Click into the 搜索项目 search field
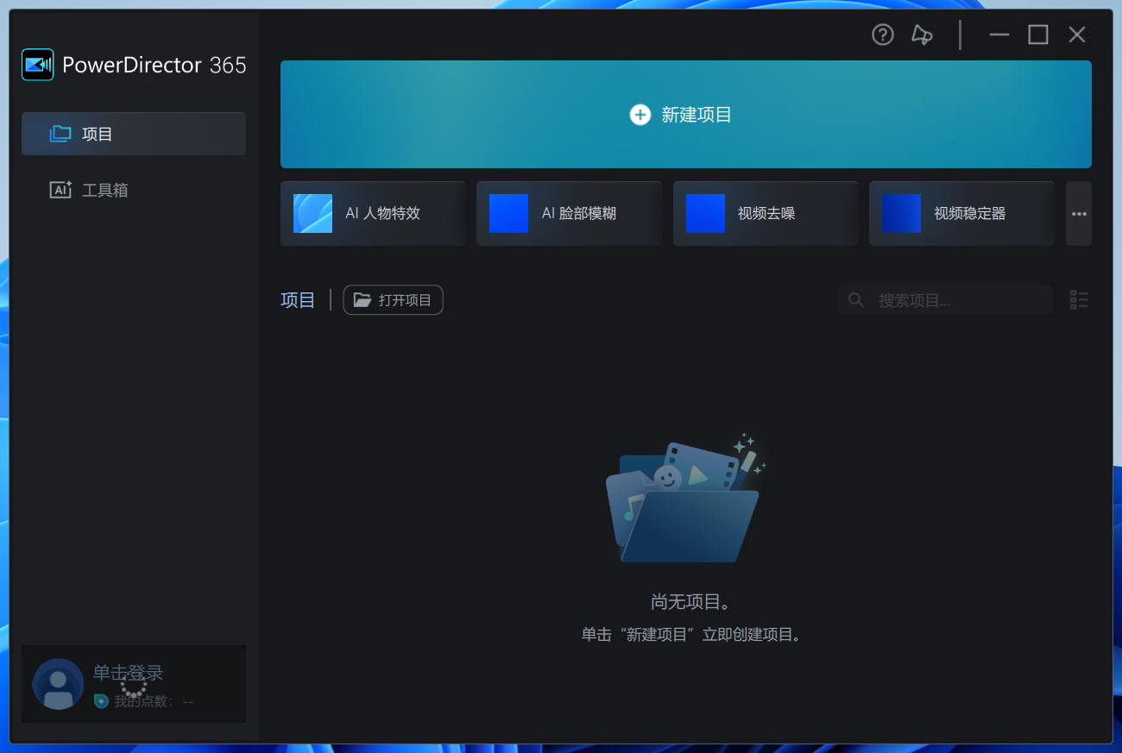 tap(945, 300)
